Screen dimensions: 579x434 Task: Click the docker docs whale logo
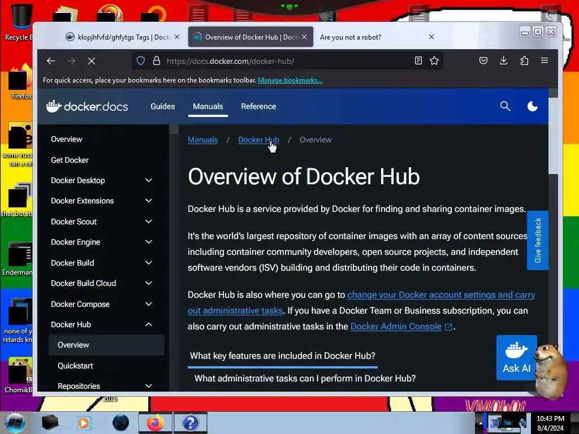[87, 107]
